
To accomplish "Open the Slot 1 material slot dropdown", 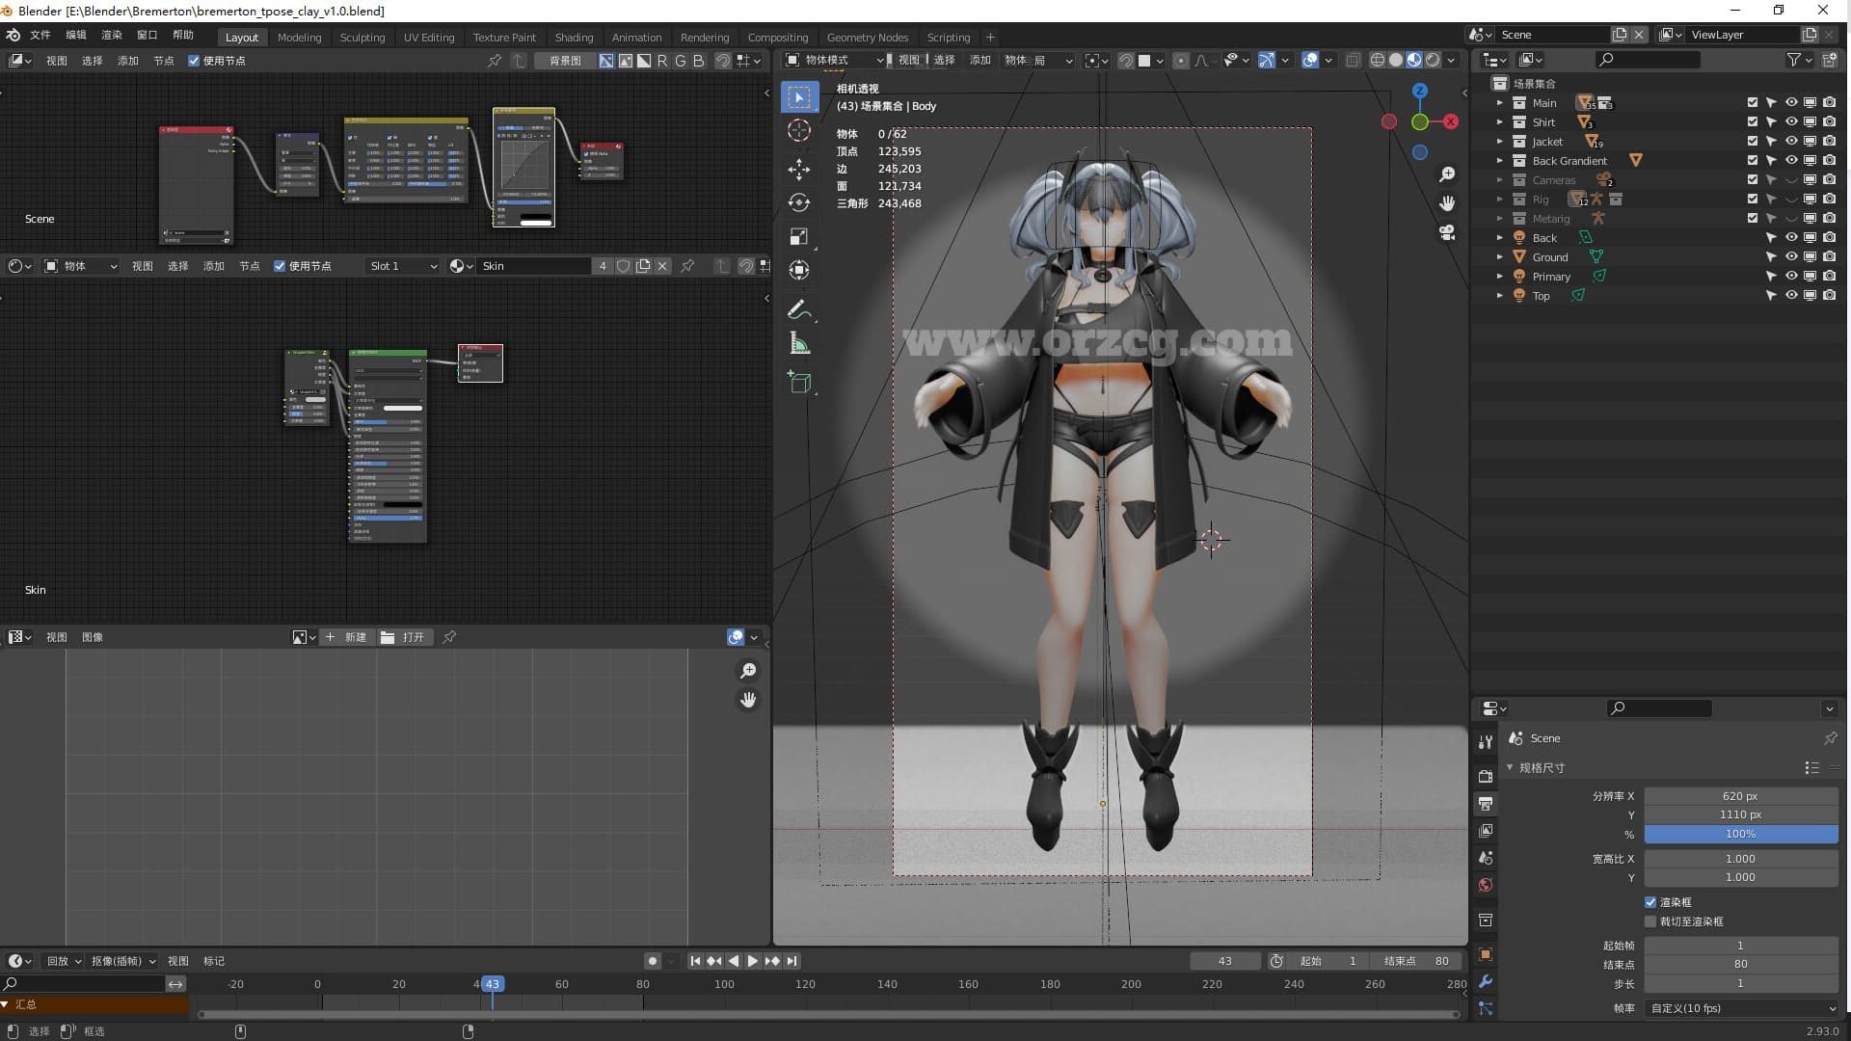I will click(403, 266).
